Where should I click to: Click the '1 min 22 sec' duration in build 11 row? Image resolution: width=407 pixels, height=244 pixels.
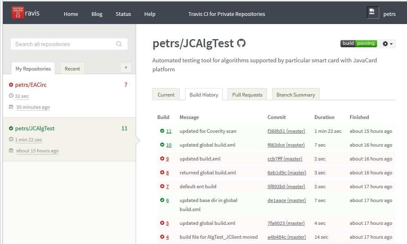click(x=328, y=131)
